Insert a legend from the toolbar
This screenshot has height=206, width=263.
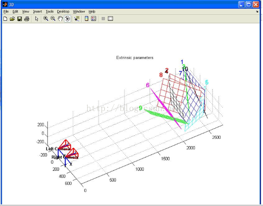[94, 19]
